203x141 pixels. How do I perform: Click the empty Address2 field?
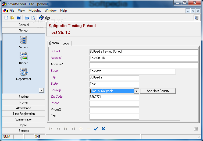coord(144,65)
